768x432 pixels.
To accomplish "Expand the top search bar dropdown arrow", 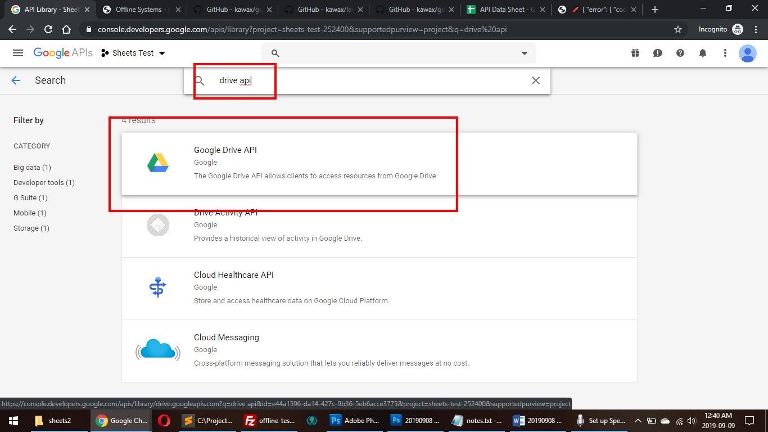I will [x=525, y=53].
